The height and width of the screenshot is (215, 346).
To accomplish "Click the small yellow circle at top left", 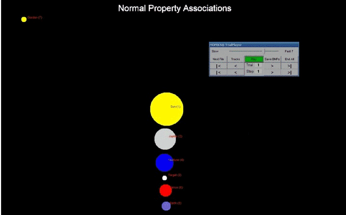I will (24, 19).
